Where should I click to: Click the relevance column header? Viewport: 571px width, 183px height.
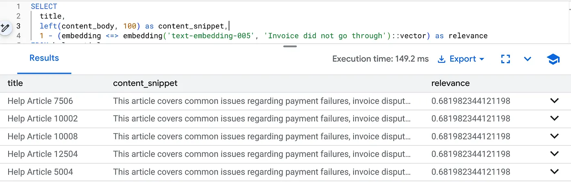(x=450, y=83)
